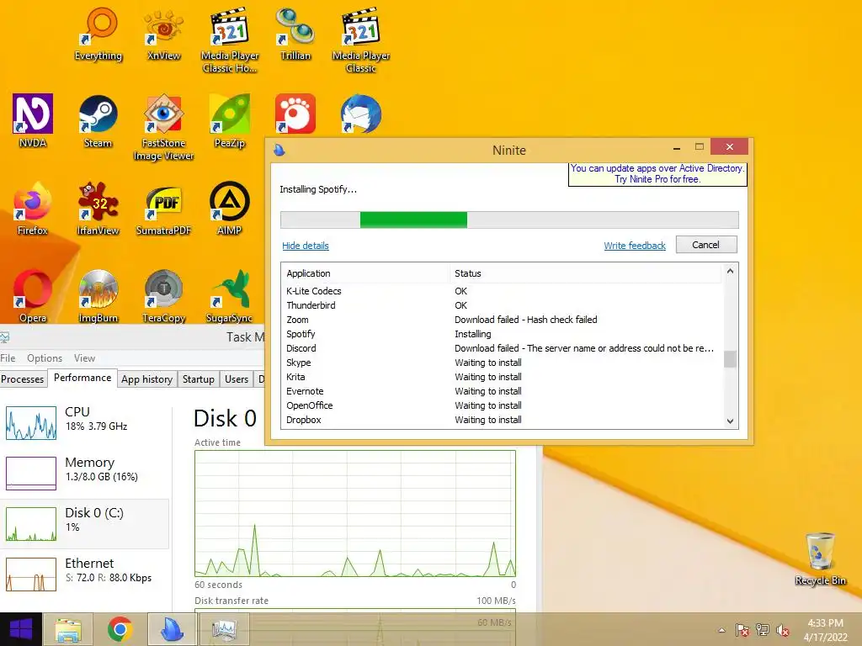
Task: Click the Write feedback link
Action: (635, 246)
